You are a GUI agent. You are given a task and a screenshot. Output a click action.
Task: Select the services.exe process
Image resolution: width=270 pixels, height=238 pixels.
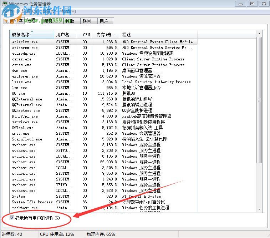(104, 122)
